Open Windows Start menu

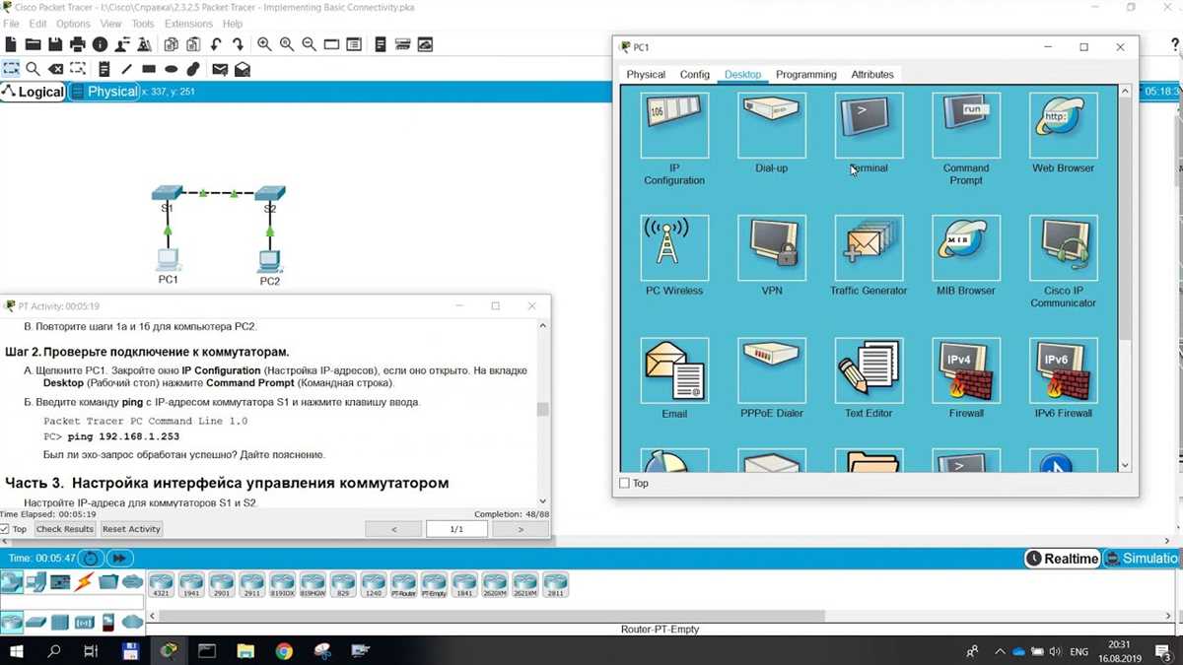coord(16,650)
